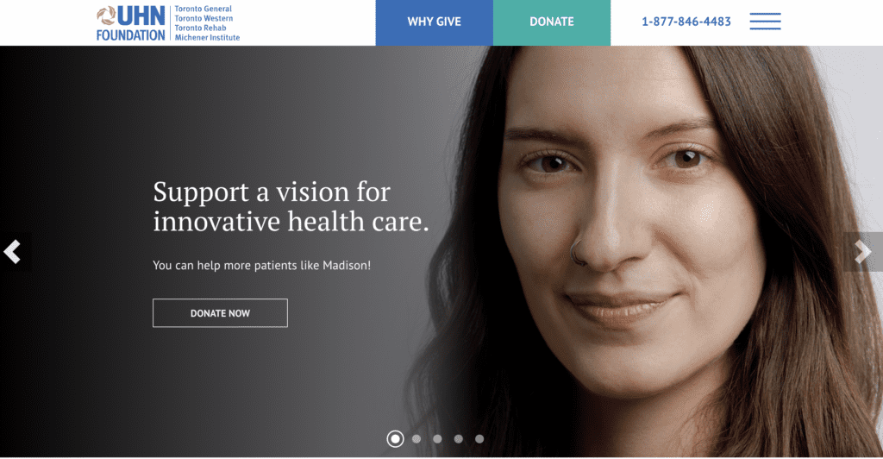The width and height of the screenshot is (883, 459).
Task: Switch to the second carousel slide dot
Action: (416, 439)
